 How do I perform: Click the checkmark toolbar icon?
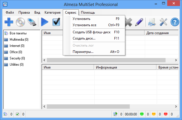pyautogui.click(x=56, y=22)
